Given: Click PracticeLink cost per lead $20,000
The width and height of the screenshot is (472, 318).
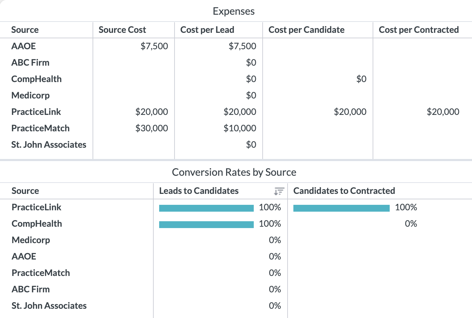Looking at the screenshot, I should [x=240, y=112].
